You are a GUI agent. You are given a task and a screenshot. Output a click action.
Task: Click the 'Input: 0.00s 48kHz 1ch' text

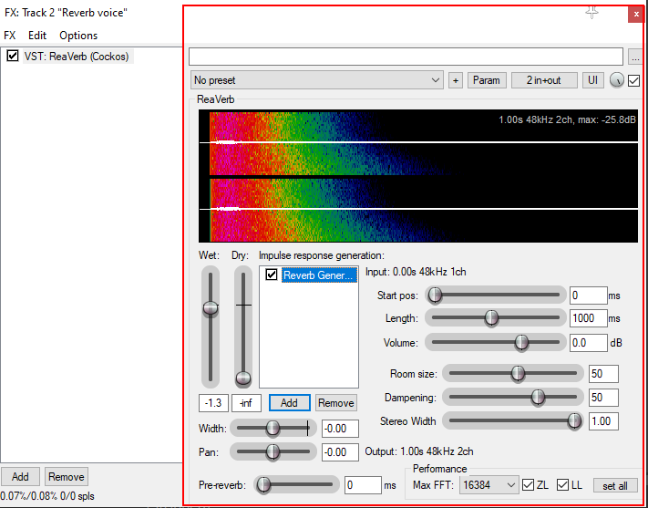pyautogui.click(x=416, y=272)
